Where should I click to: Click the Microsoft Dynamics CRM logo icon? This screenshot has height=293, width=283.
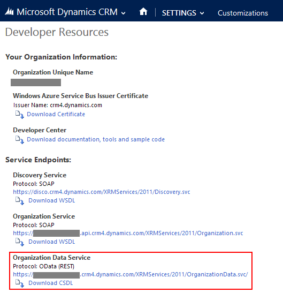pos(9,11)
